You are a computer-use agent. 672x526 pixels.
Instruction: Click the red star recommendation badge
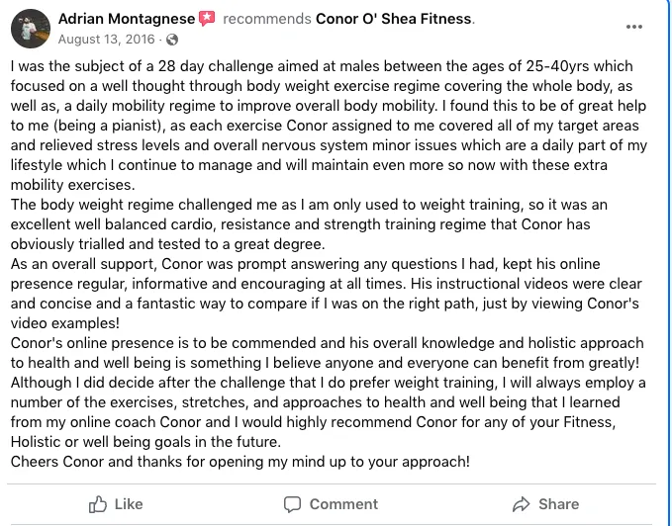click(x=207, y=19)
